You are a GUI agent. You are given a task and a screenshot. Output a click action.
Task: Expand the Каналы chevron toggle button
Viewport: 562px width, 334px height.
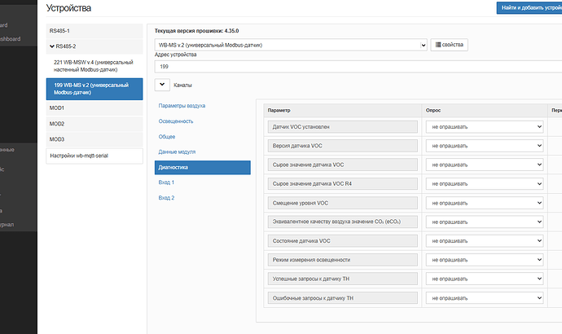point(163,84)
